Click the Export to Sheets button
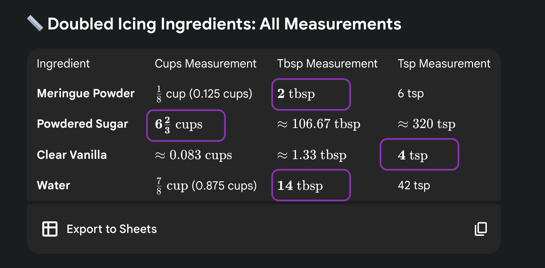This screenshot has height=268, width=545. [112, 229]
